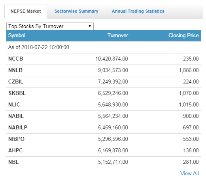Select the NABIL stock symbol

(x=16, y=116)
